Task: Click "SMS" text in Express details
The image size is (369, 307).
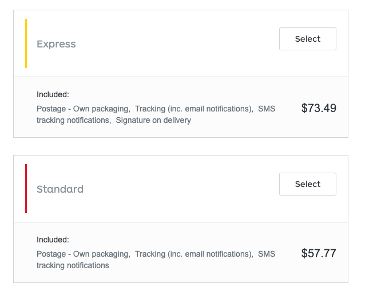Action: [267, 109]
